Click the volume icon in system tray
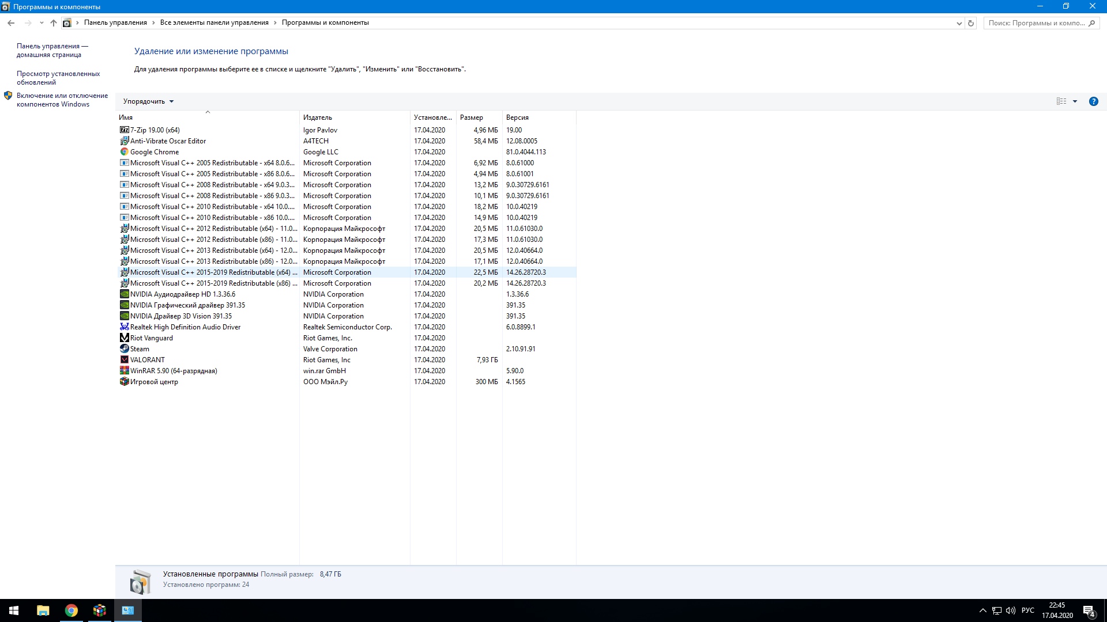This screenshot has width=1107, height=622. click(x=1011, y=610)
